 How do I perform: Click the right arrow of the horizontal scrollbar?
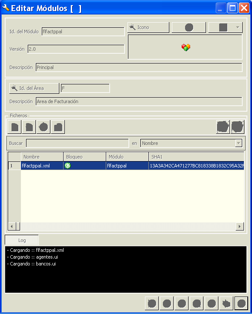[x=240, y=227]
